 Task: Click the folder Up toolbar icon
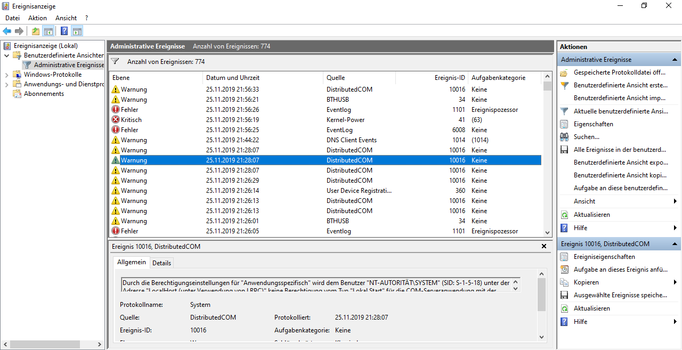point(35,31)
